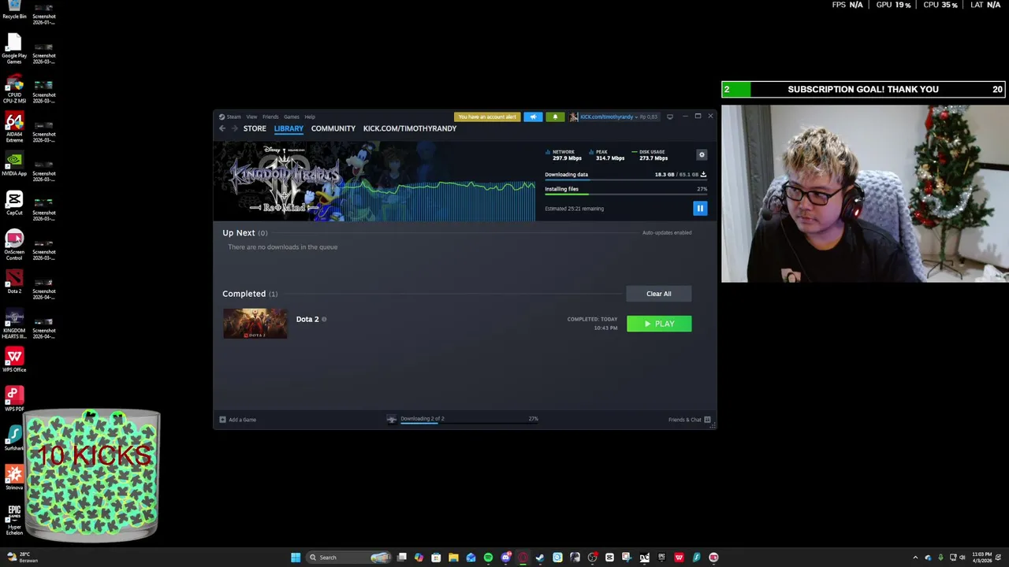The width and height of the screenshot is (1009, 567).
Task: Open the Friends menu
Action: tap(270, 117)
